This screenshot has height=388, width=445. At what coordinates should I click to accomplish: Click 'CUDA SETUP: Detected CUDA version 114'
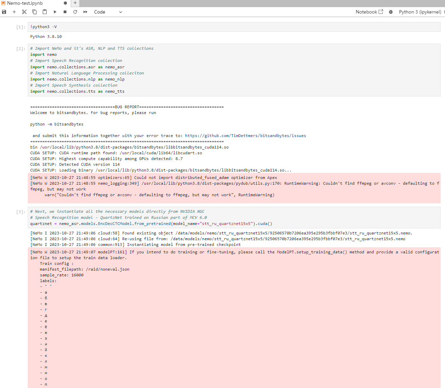tap(75, 164)
